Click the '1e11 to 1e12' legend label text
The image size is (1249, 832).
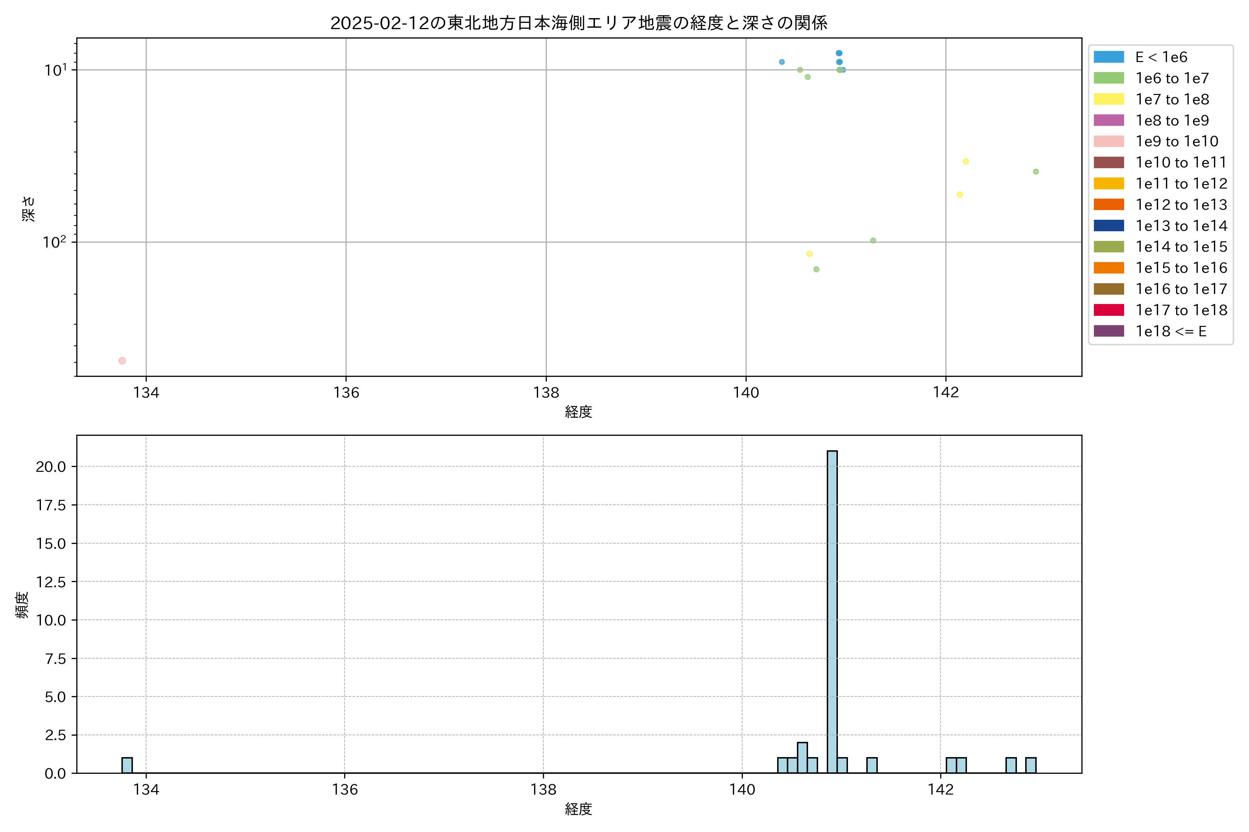click(x=1181, y=184)
